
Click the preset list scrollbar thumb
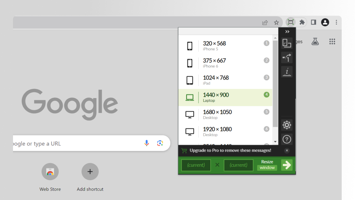coord(275,84)
